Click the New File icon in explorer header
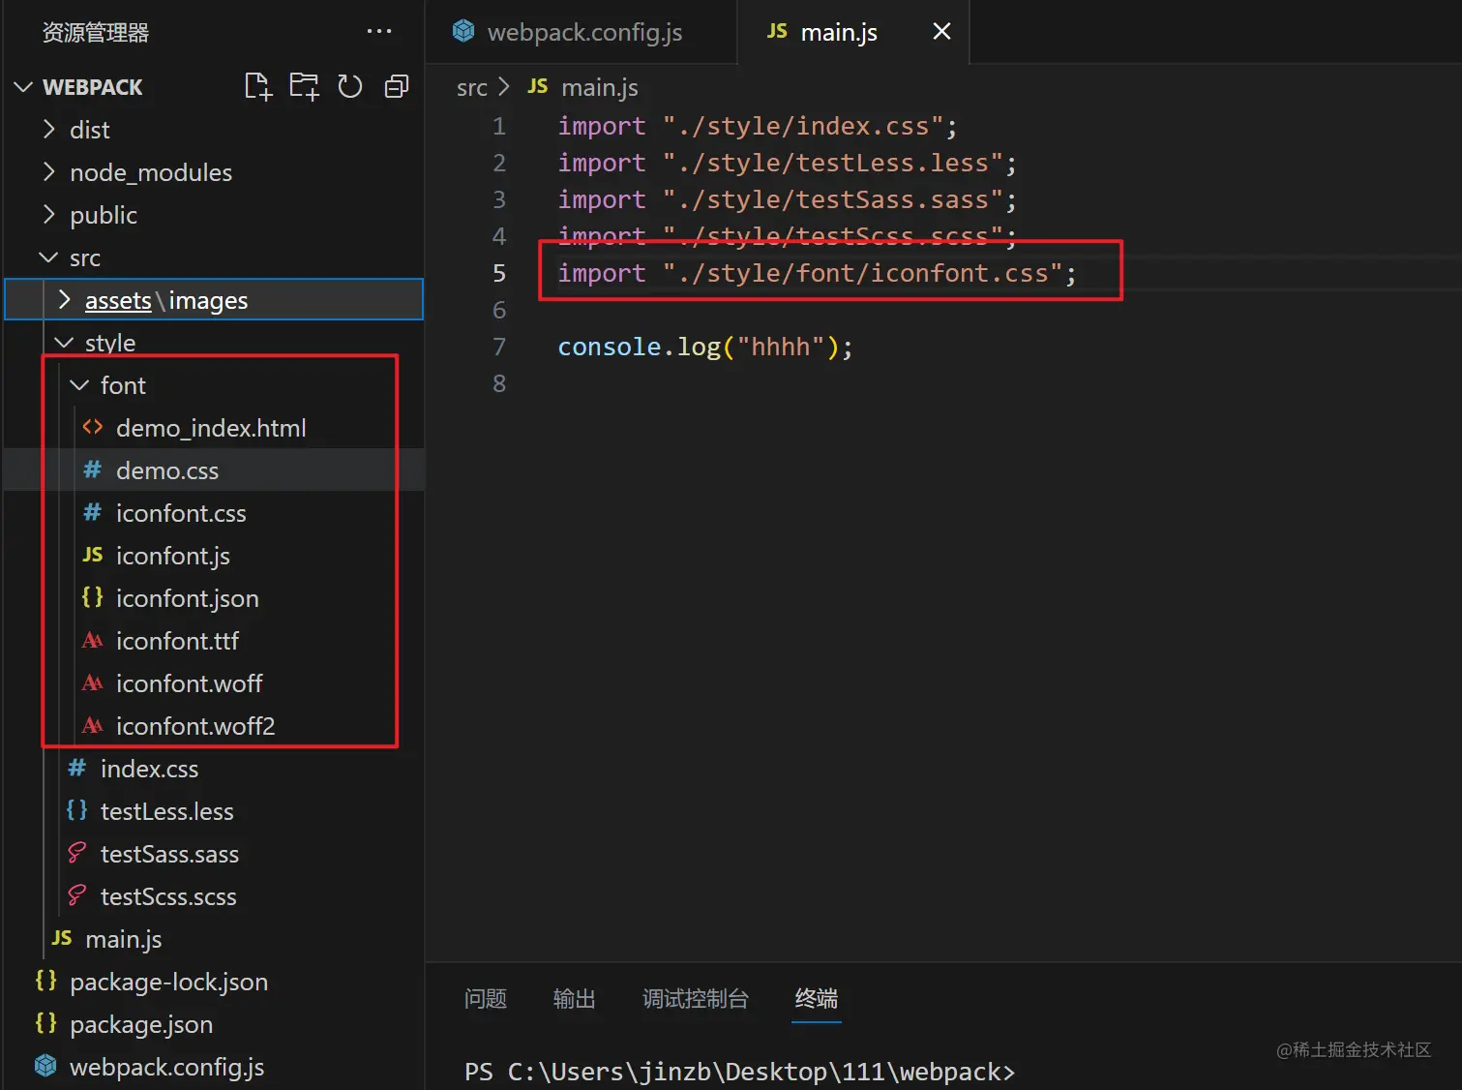This screenshot has width=1462, height=1090. (258, 87)
